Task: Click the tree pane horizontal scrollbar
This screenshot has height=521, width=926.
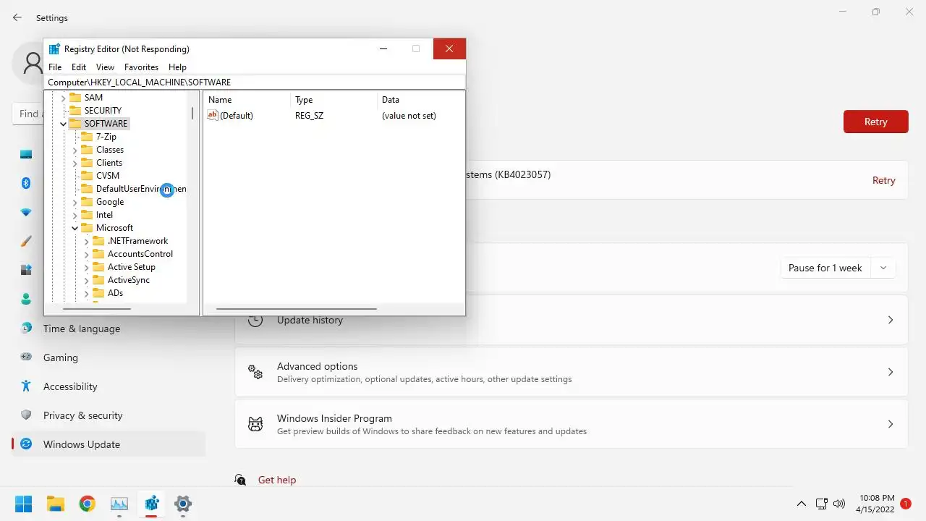Action: point(97,309)
